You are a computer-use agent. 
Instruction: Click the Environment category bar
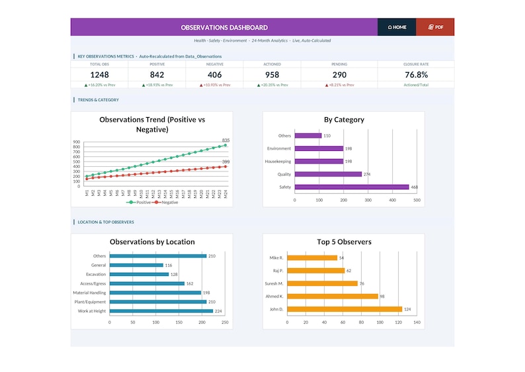[319, 148]
